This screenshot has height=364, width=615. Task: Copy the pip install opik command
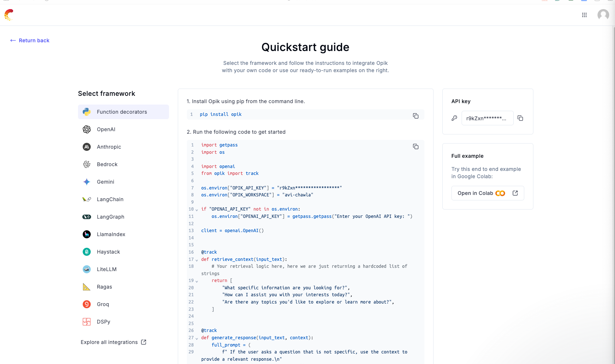click(x=416, y=116)
